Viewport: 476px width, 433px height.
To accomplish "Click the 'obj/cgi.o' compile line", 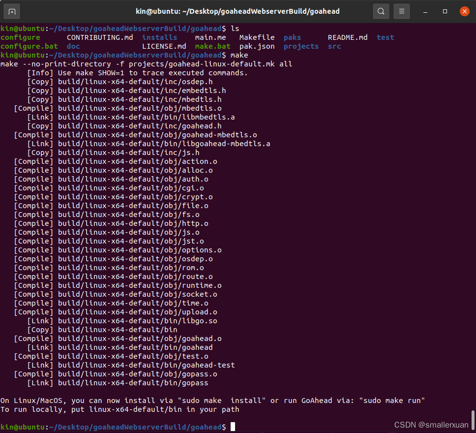I will (x=109, y=188).
